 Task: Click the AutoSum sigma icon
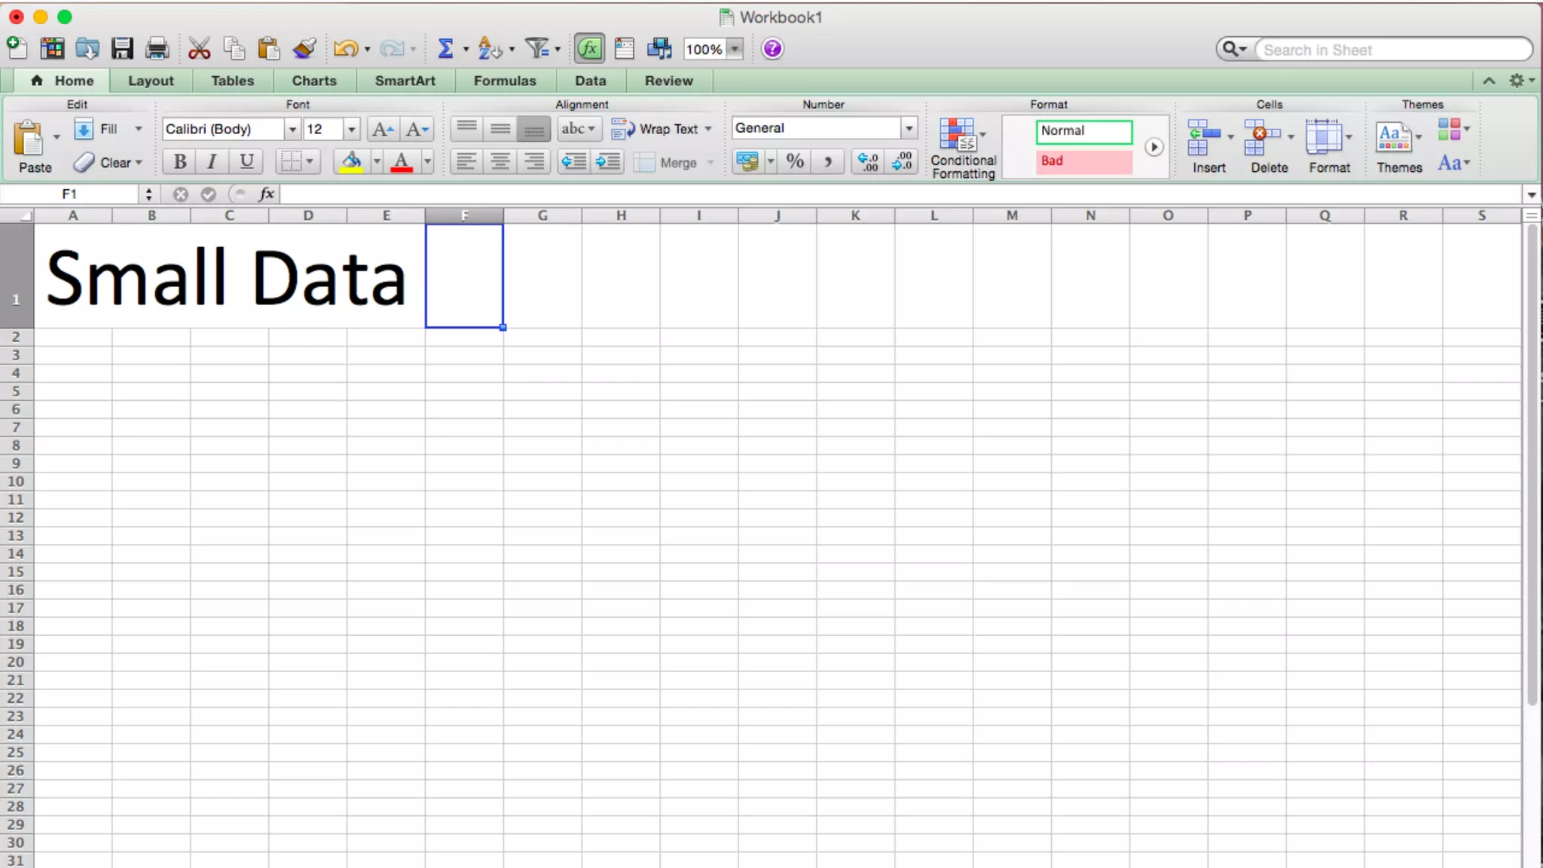445,49
